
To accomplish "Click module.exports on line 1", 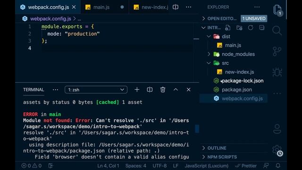I will coord(62,26).
